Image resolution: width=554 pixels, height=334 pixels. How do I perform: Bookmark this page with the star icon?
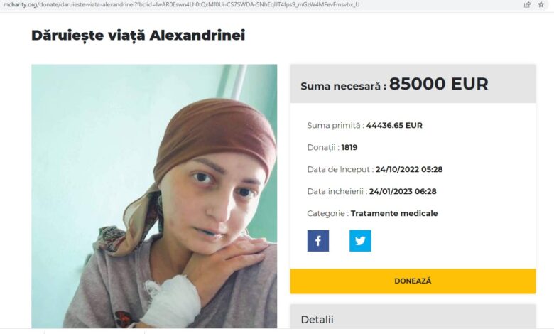coord(541,4)
